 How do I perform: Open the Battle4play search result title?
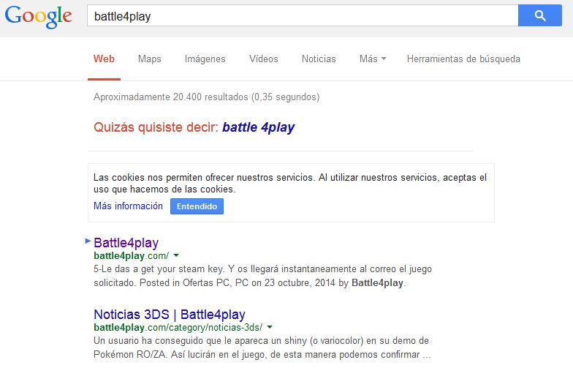(x=126, y=243)
